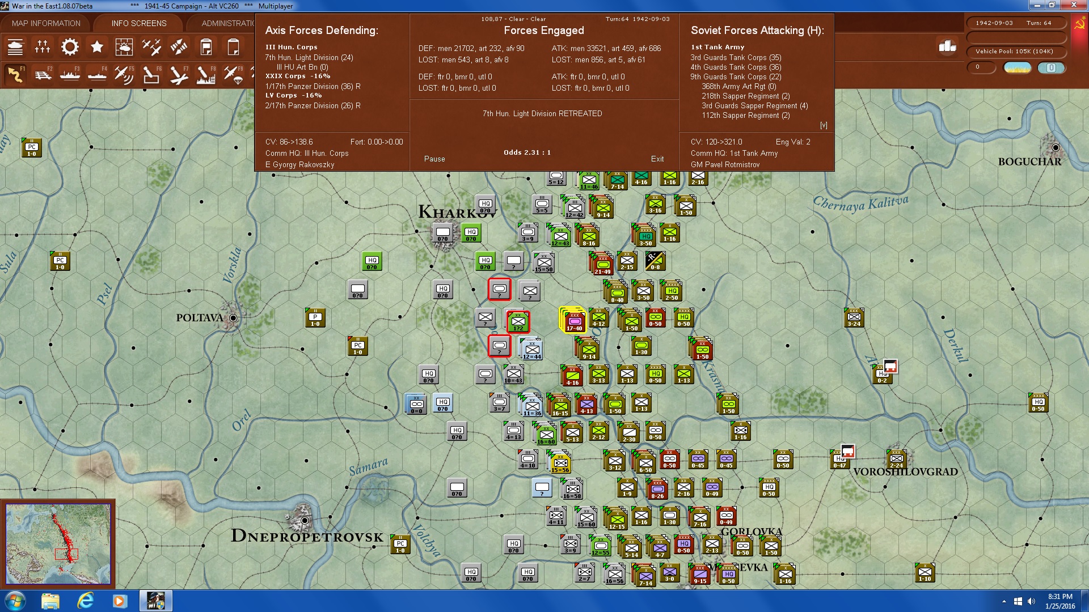
Task: Click the victory podium statistics icon
Action: click(x=947, y=46)
